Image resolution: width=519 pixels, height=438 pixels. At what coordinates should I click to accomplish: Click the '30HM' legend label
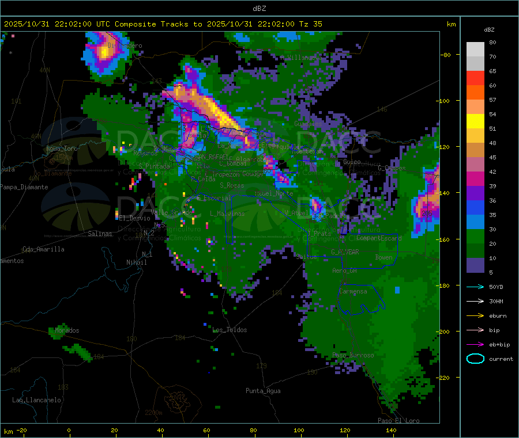click(x=496, y=301)
